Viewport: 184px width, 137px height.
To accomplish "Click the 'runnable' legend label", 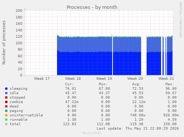I will pos(19,120).
